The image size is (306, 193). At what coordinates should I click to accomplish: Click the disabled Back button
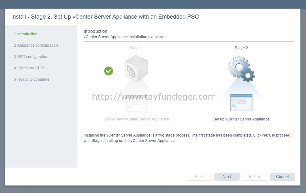pos(199,177)
